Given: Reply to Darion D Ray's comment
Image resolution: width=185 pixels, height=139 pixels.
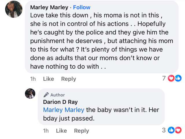Looking at the screenshot, I should (x=81, y=131).
